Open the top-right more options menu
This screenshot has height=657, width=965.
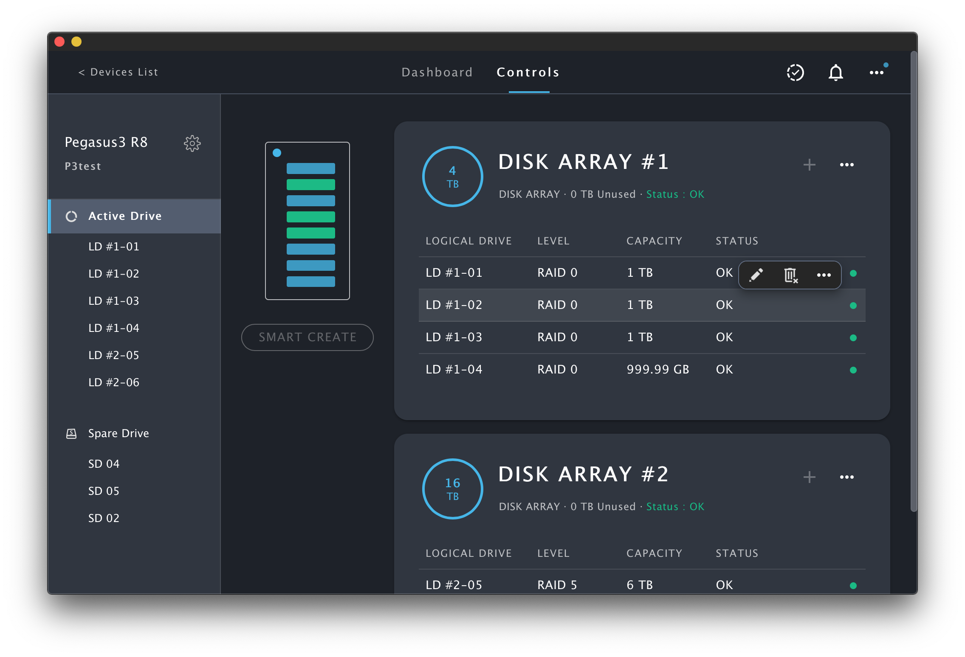[x=877, y=73]
